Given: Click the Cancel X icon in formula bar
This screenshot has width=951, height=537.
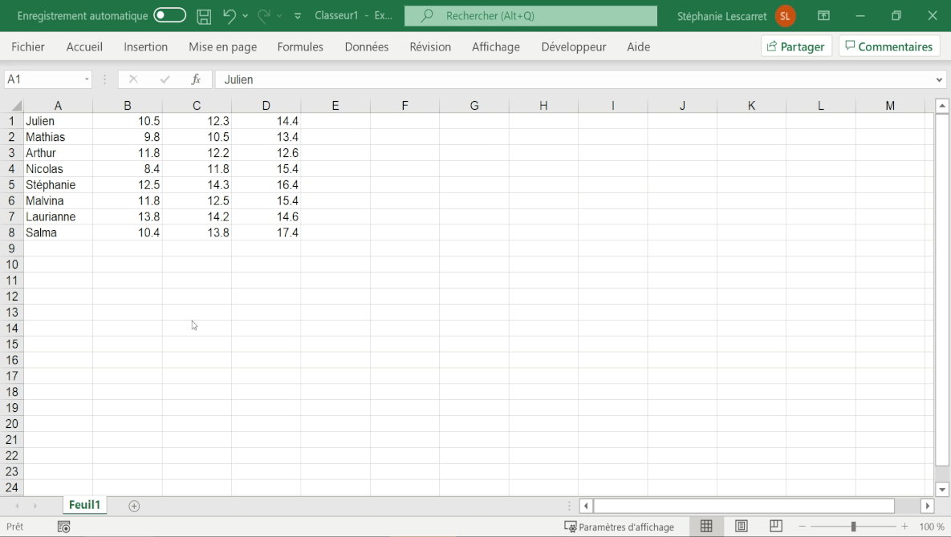Looking at the screenshot, I should point(133,79).
